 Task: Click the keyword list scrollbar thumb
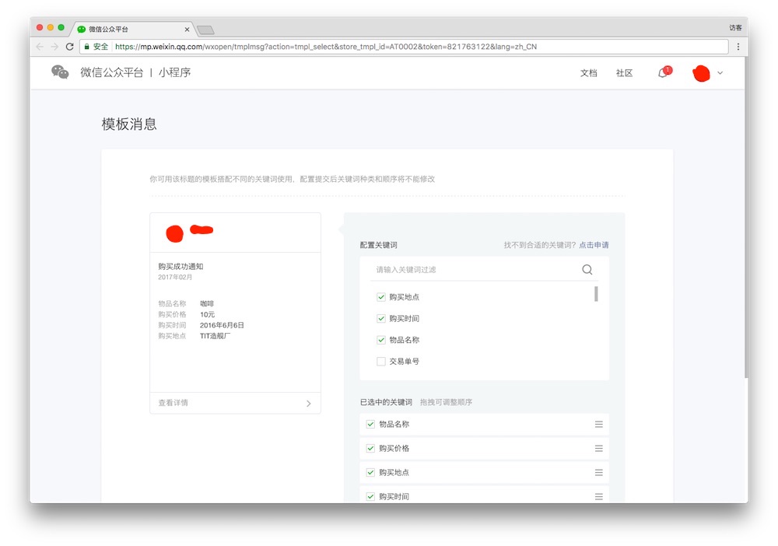tap(596, 294)
